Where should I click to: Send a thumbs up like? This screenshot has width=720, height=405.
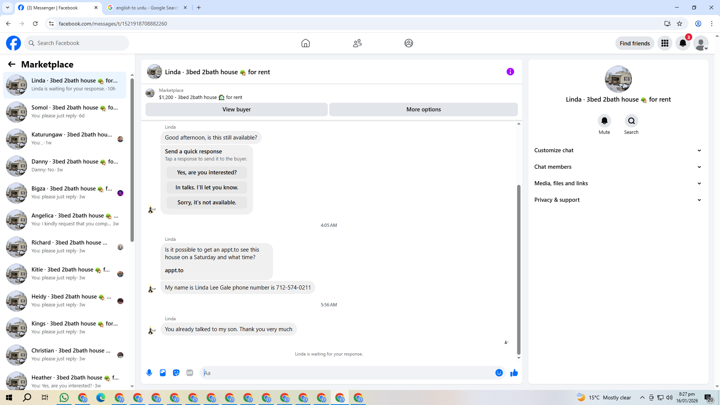[514, 373]
